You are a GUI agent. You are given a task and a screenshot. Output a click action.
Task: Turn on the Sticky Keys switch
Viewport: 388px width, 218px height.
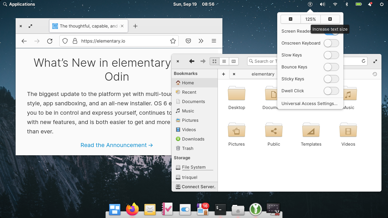pyautogui.click(x=331, y=79)
